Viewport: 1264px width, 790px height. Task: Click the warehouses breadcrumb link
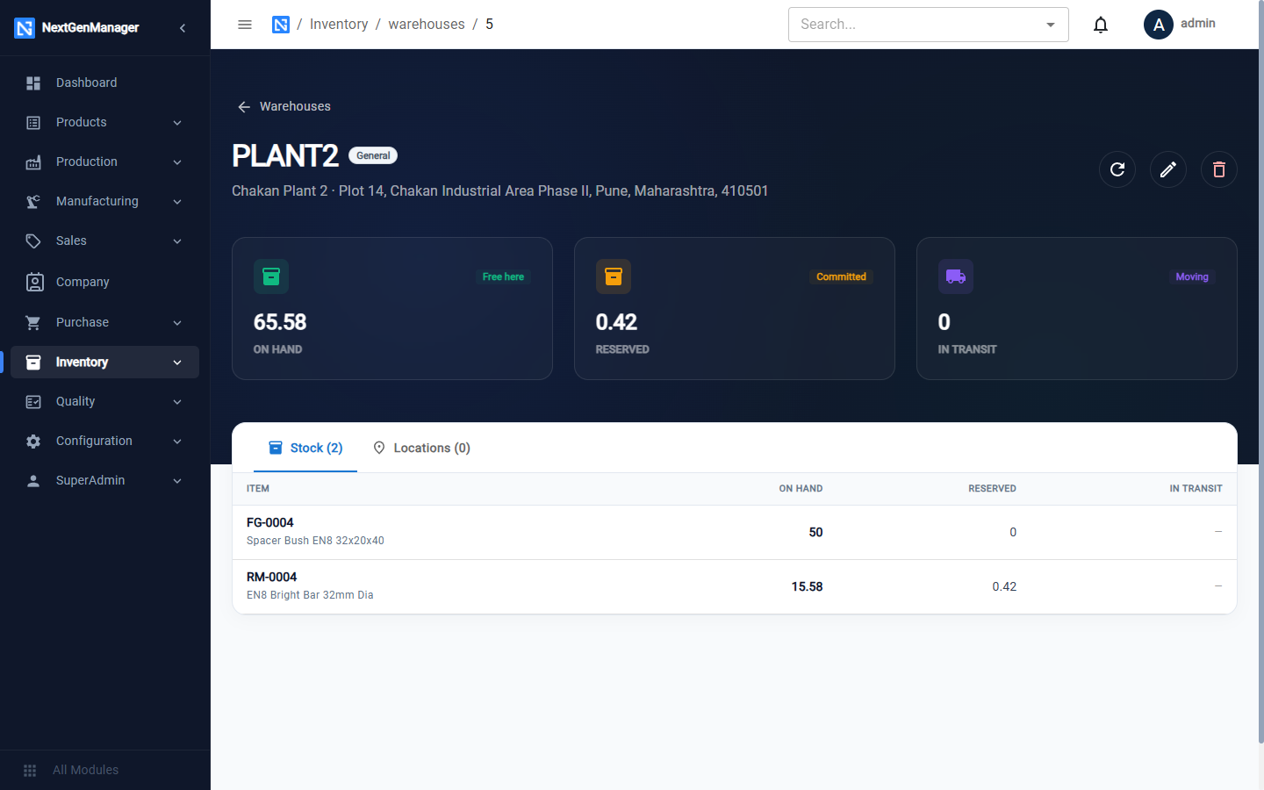427,25
